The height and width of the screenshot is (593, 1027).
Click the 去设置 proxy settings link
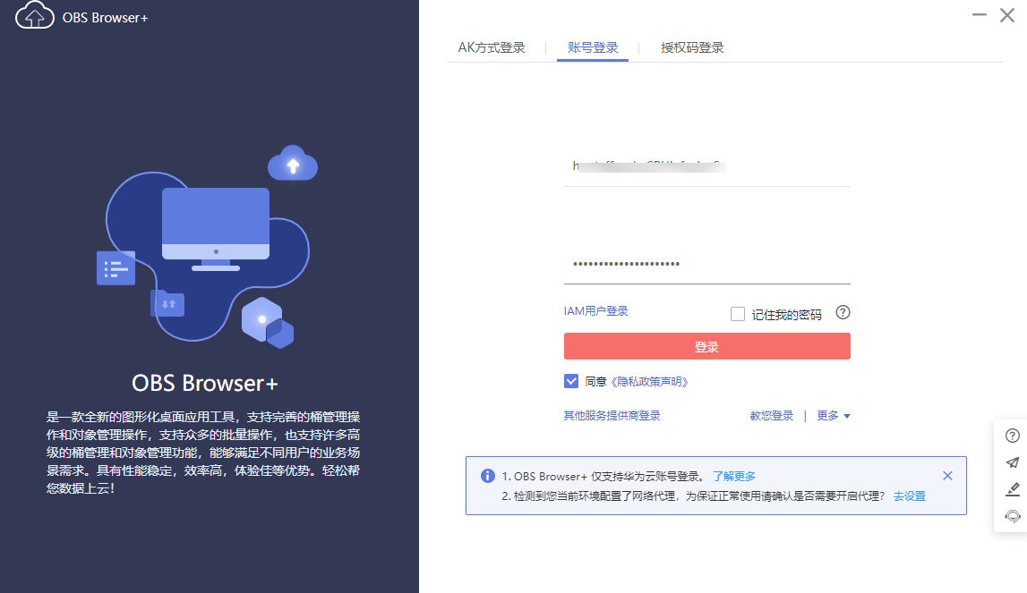910,496
